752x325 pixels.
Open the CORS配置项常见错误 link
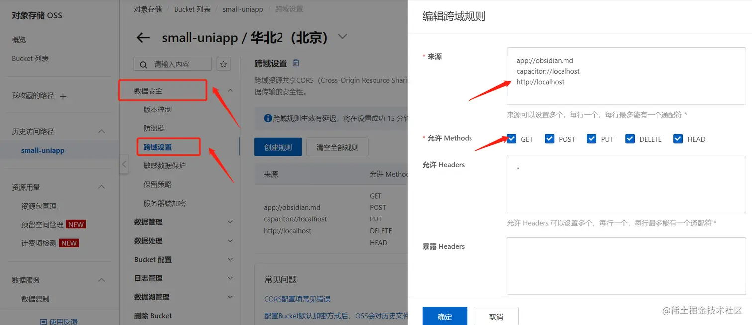pyautogui.click(x=297, y=299)
